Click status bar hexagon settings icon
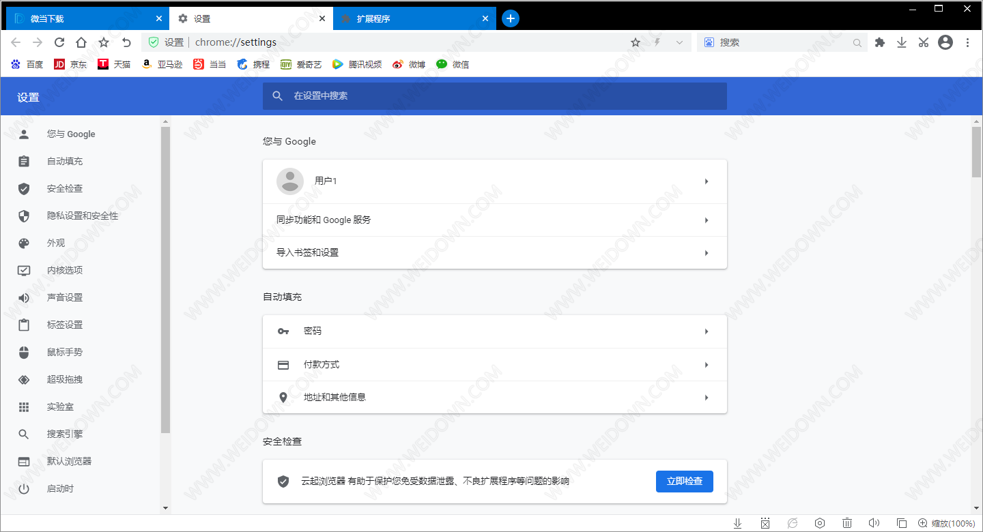The height and width of the screenshot is (532, 983). point(820,523)
